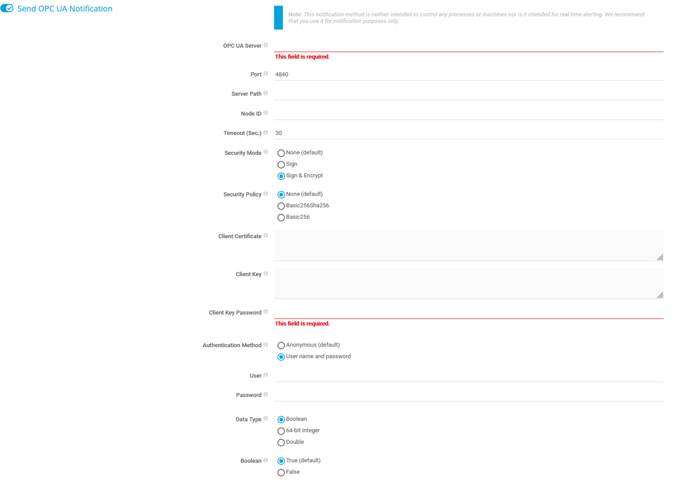Image resolution: width=684 pixels, height=487 pixels.
Task: Open help for the OPC UA Server field
Action: (x=266, y=44)
